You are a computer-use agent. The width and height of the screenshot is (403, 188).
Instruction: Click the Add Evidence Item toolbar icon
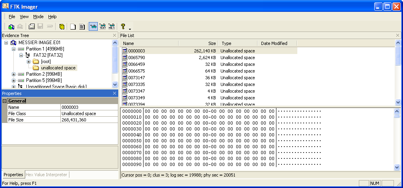click(x=11, y=26)
